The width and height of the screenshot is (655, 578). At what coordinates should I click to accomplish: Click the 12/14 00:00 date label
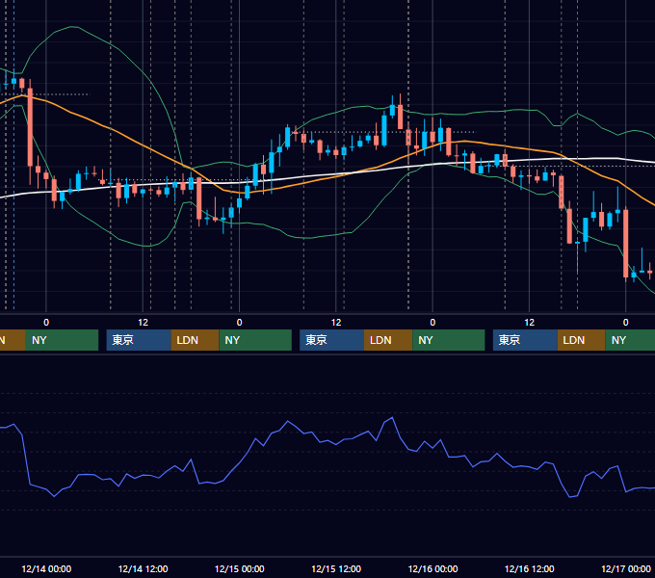pos(46,568)
